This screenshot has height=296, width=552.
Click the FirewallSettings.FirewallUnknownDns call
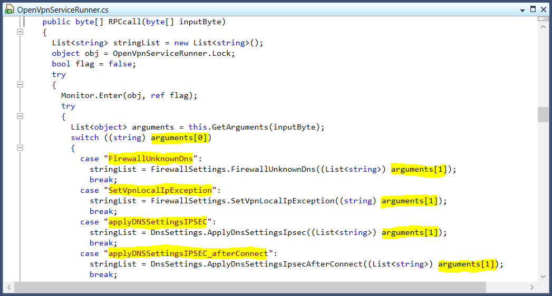pos(233,170)
